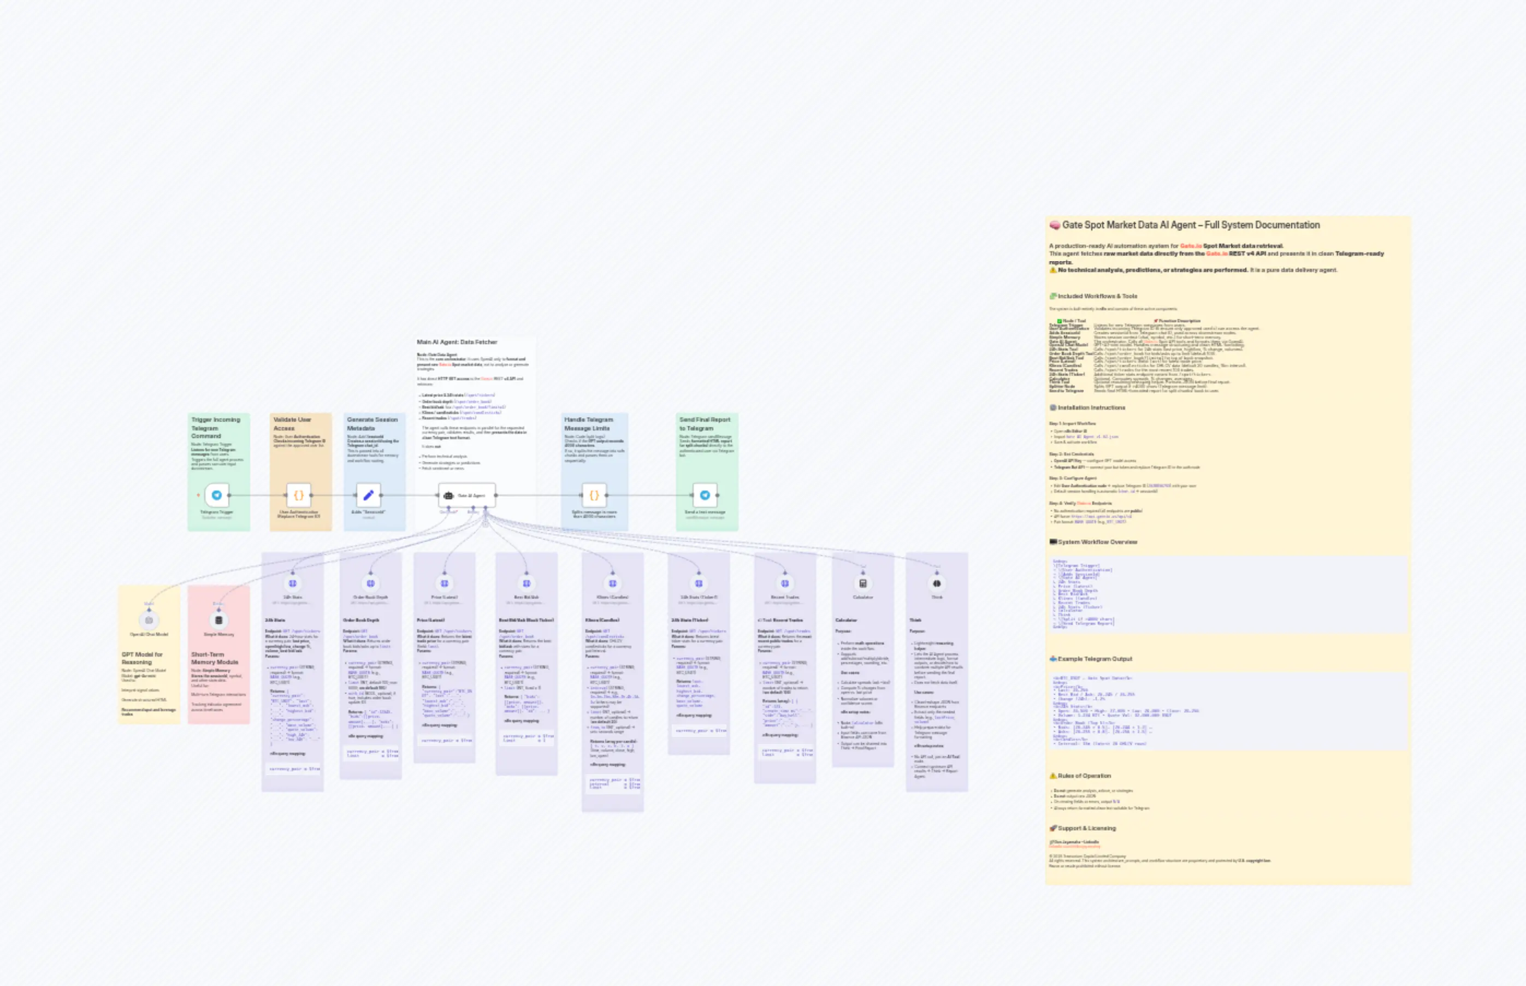Open the User Authentication code node
The width and height of the screenshot is (1526, 986).
(x=298, y=495)
